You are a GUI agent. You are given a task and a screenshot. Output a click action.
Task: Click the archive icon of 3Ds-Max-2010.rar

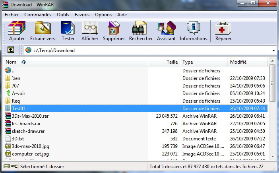pyautogui.click(x=8, y=116)
